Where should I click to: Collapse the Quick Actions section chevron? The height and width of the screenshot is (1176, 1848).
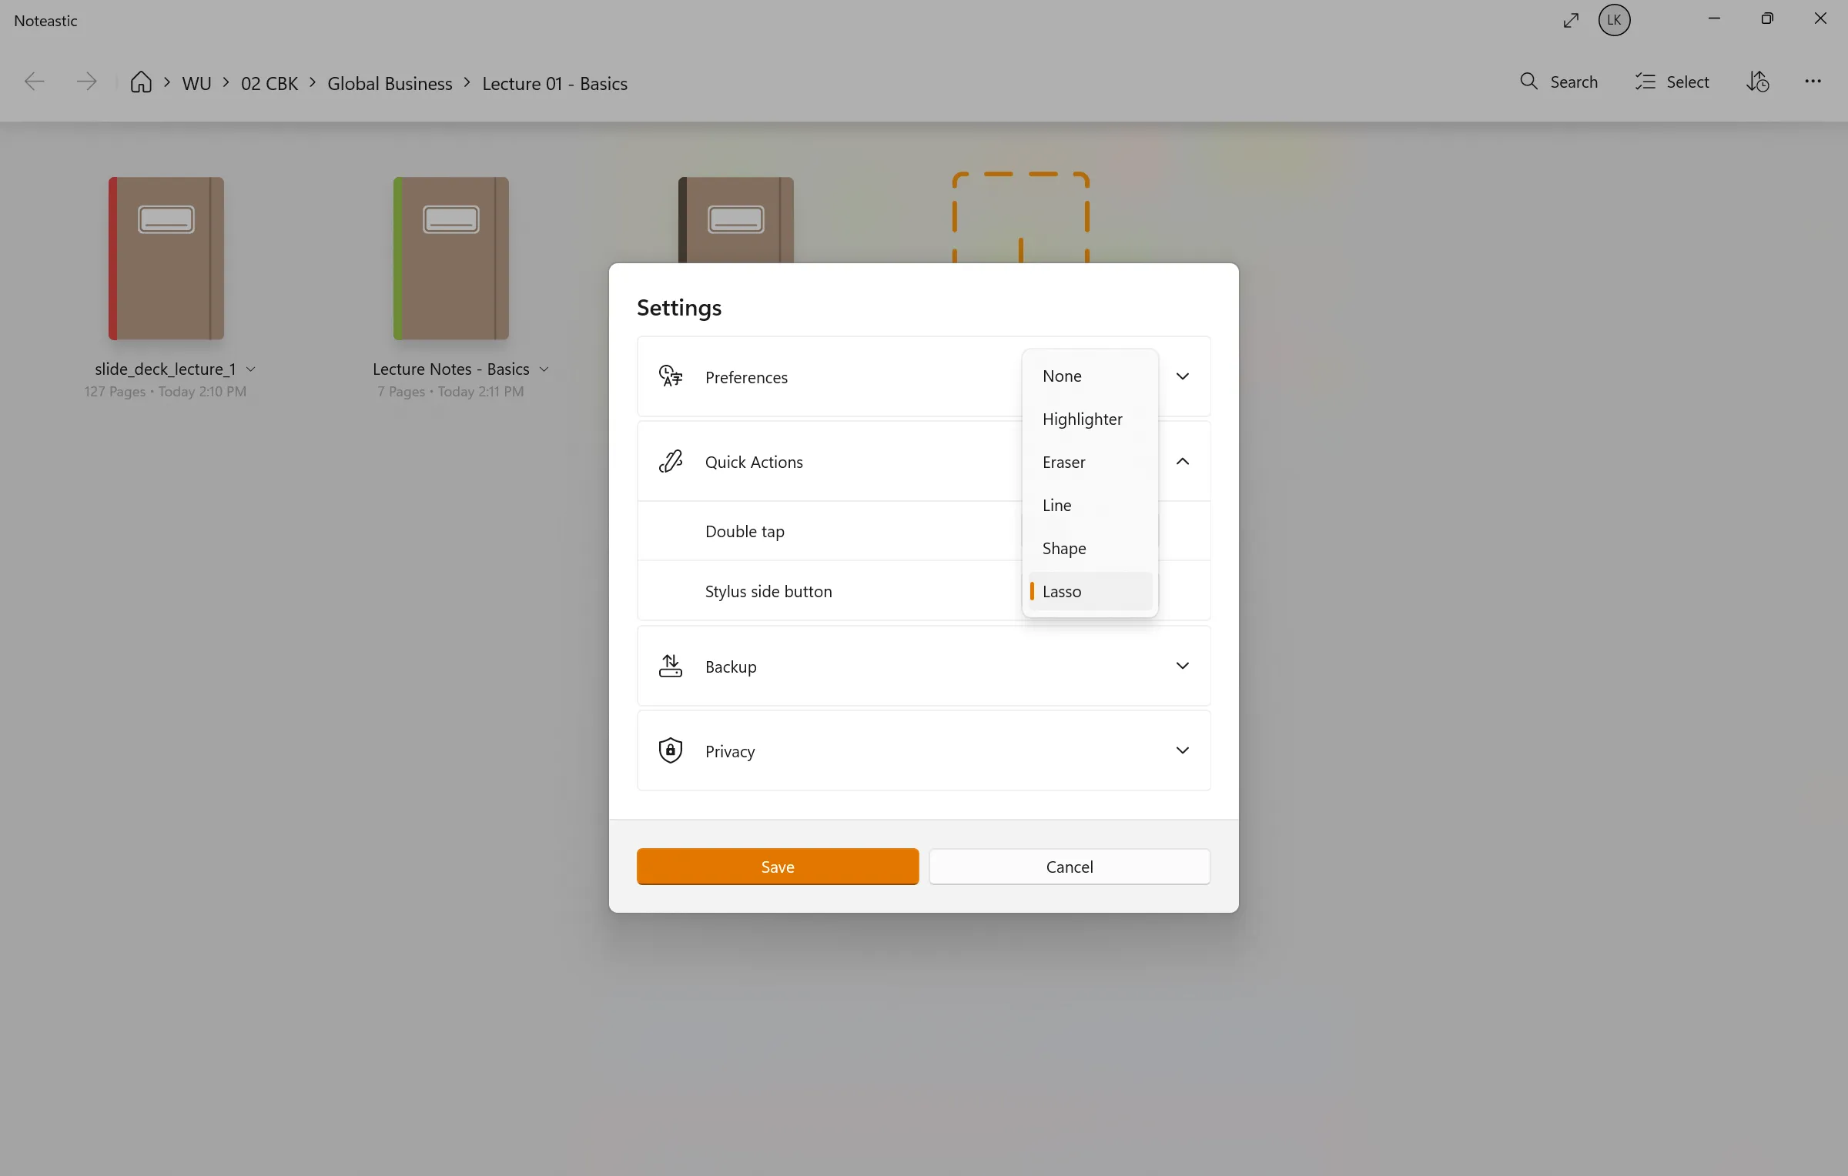1183,461
